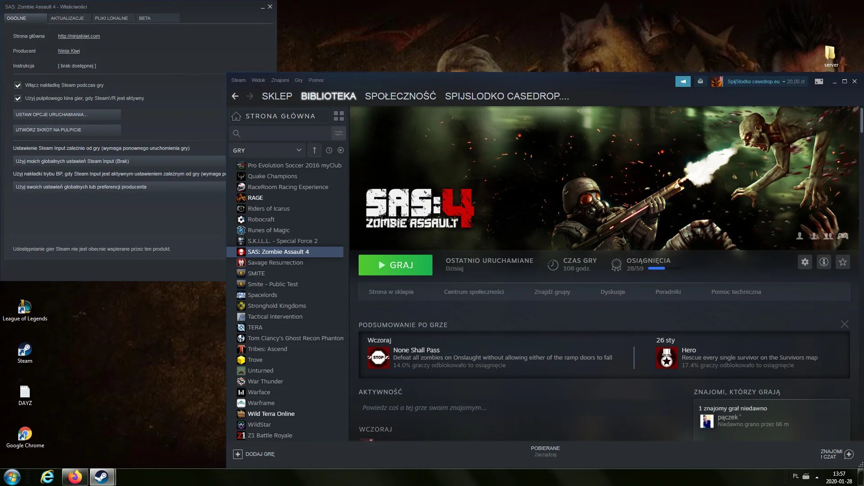Click the achievements badge icon
Screen dimensions: 864x486
pos(616,265)
